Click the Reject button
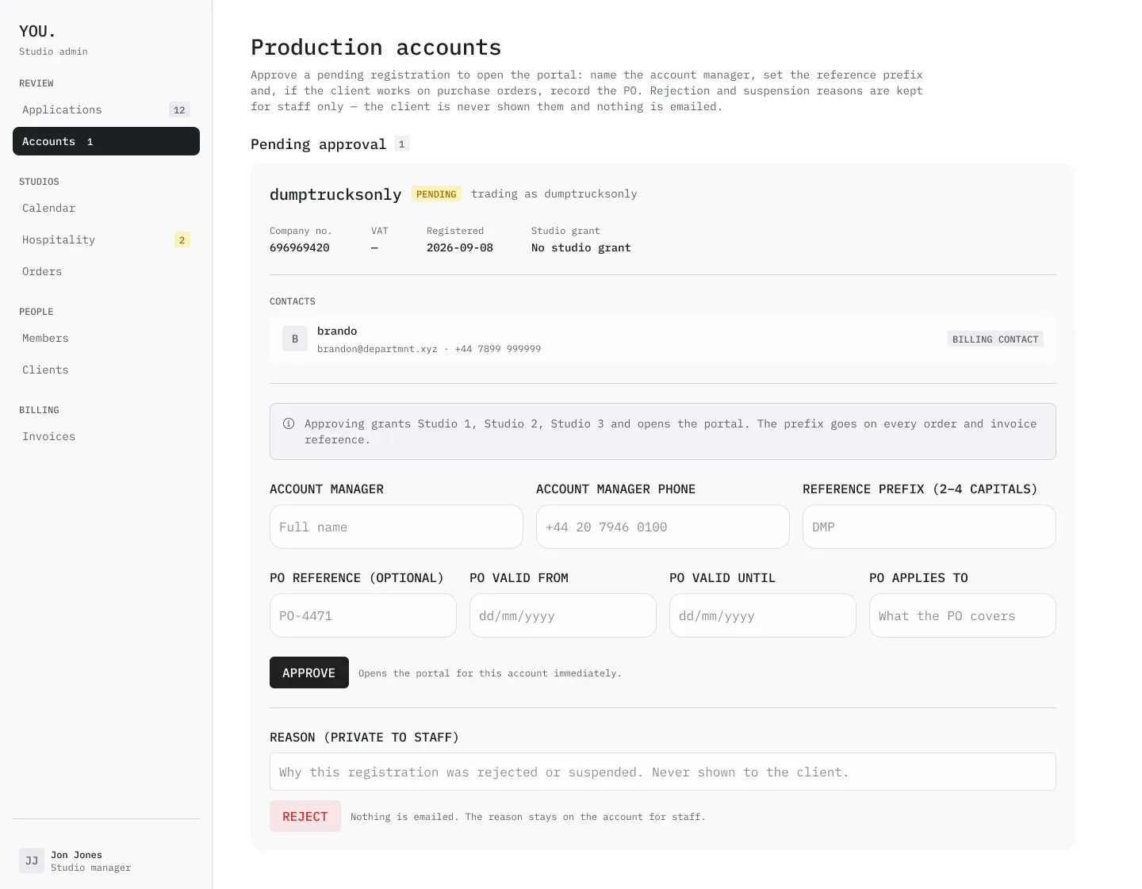Screen dimensions: 1142x889 coord(305,816)
